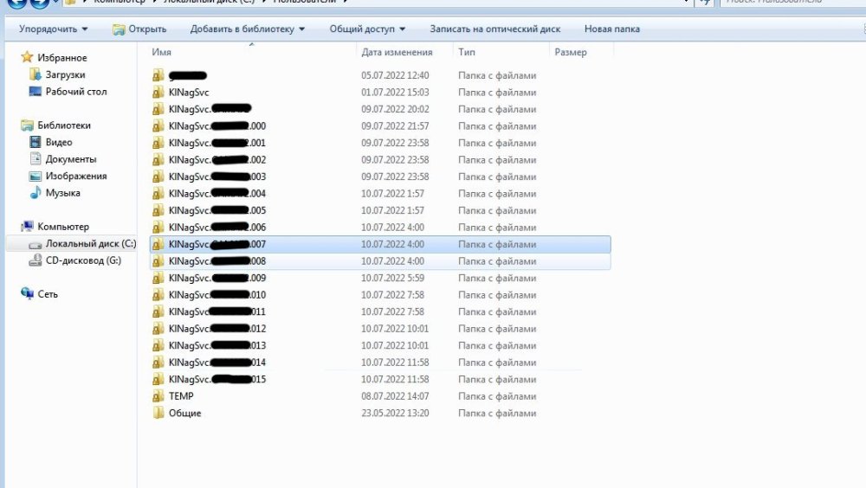Screen dimensions: 866x488
Task: Select Компьютер icon in navigation pane
Action: coord(27,227)
